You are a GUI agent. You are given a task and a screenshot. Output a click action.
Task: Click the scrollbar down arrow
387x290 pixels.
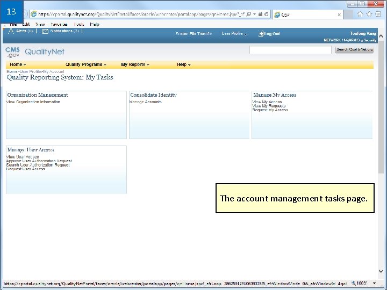click(381, 271)
